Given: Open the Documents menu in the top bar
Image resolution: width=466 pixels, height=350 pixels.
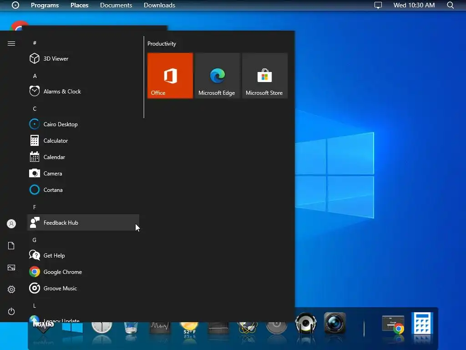Looking at the screenshot, I should click(116, 5).
